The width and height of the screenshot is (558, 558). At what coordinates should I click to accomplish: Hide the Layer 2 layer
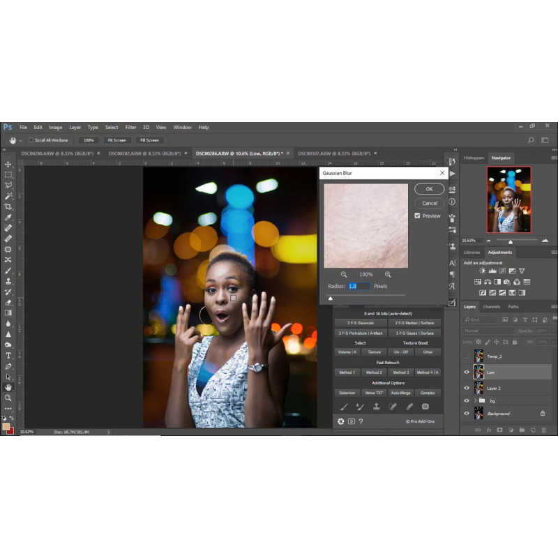[467, 388]
